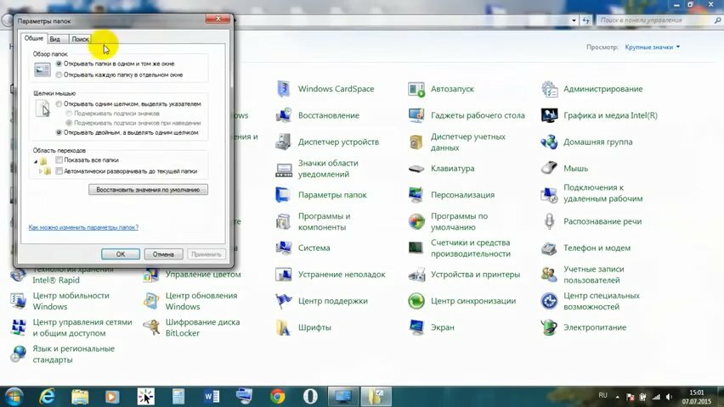Image resolution: width=724 pixels, height=407 pixels.
Task: Switch to the Вид tab
Action: (x=55, y=39)
